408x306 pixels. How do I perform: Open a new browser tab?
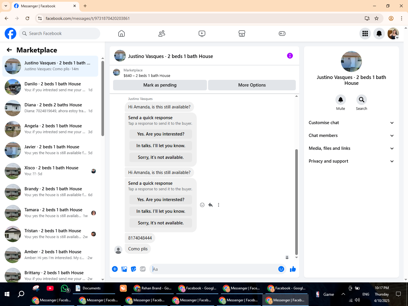pos(85,6)
